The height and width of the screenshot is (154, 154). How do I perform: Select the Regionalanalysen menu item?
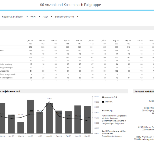click(13, 17)
